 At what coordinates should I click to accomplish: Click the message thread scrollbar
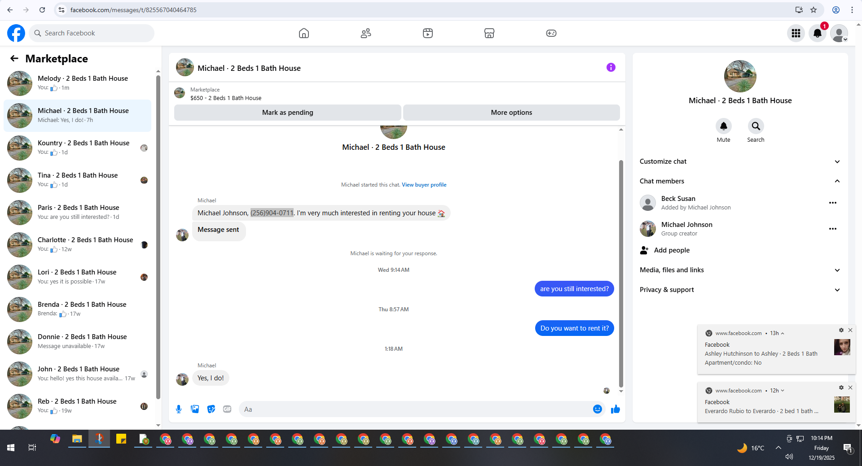621,274
